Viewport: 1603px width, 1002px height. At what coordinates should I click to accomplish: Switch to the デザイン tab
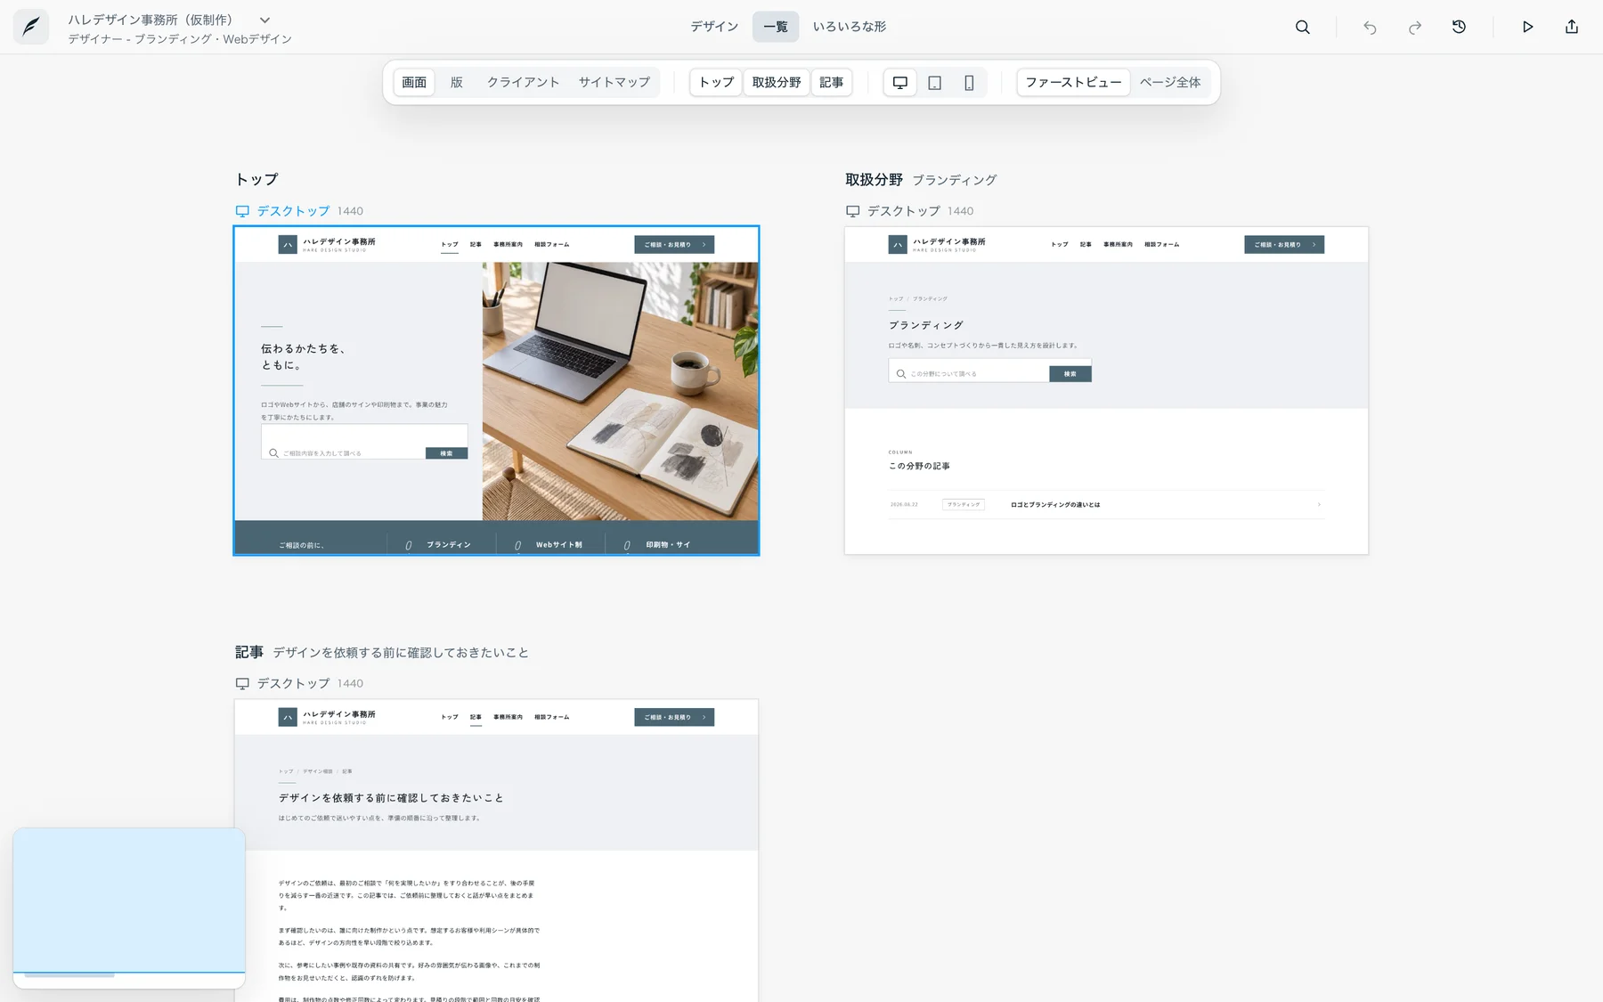[714, 27]
